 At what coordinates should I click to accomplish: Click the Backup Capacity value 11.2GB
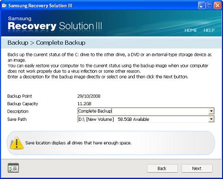tap(84, 104)
